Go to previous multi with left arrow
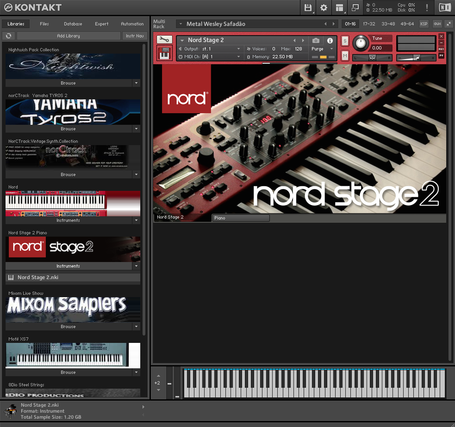The height and width of the screenshot is (427, 455). 325,24
